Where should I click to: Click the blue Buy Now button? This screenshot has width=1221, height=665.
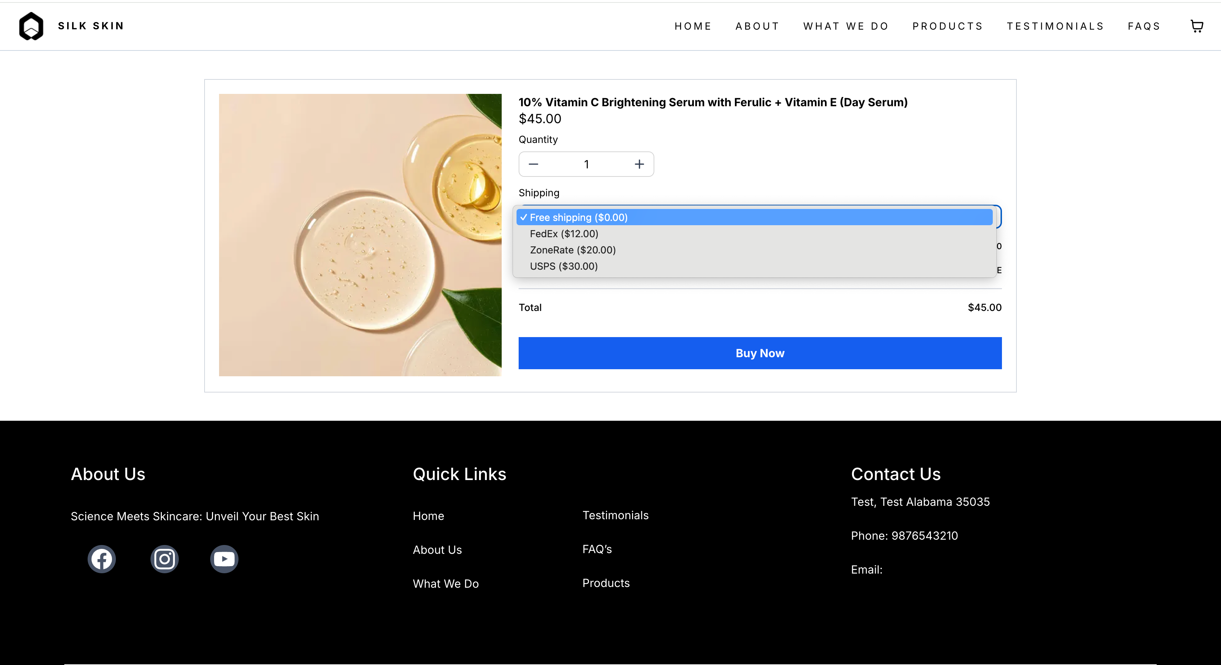760,353
